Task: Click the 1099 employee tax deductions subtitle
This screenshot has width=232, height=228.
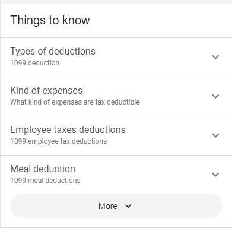Action: pyautogui.click(x=59, y=141)
